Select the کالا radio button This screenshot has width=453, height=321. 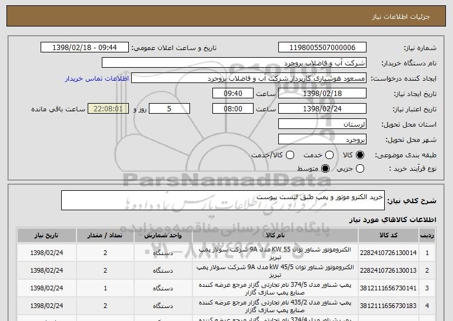point(360,155)
